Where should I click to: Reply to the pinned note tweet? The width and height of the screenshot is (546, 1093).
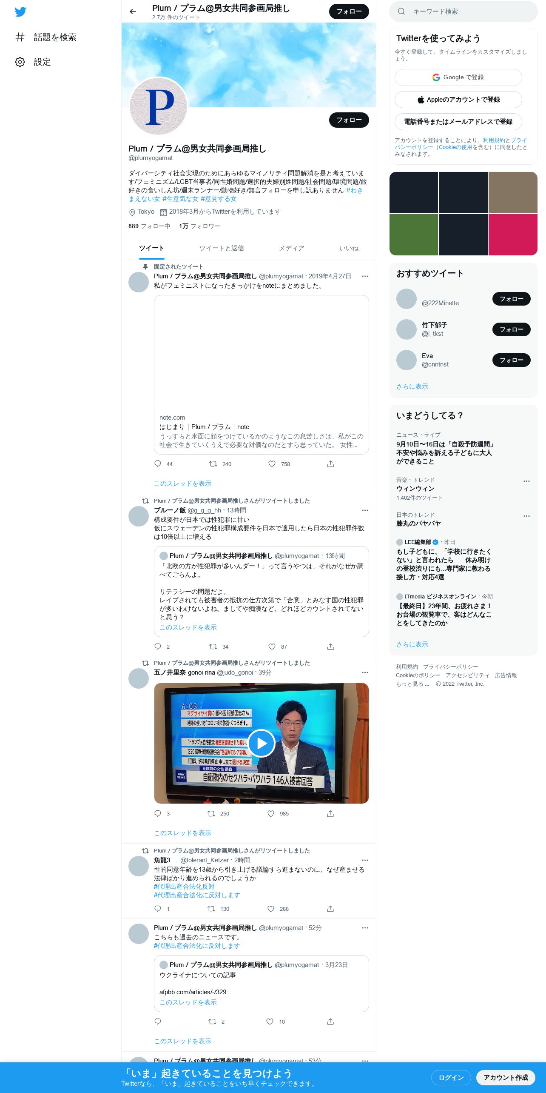click(x=158, y=464)
